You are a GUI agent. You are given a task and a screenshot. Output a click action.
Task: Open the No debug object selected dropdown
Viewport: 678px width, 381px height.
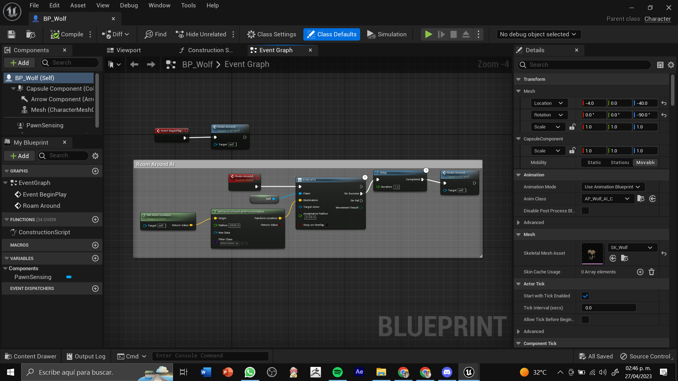pyautogui.click(x=538, y=34)
